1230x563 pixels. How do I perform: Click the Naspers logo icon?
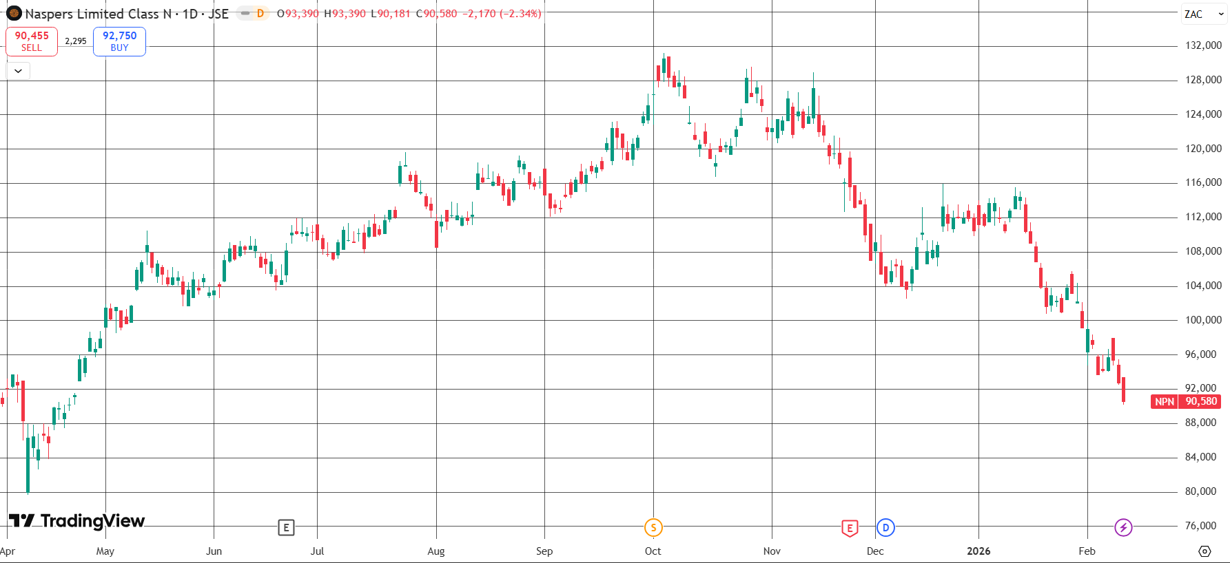click(14, 13)
